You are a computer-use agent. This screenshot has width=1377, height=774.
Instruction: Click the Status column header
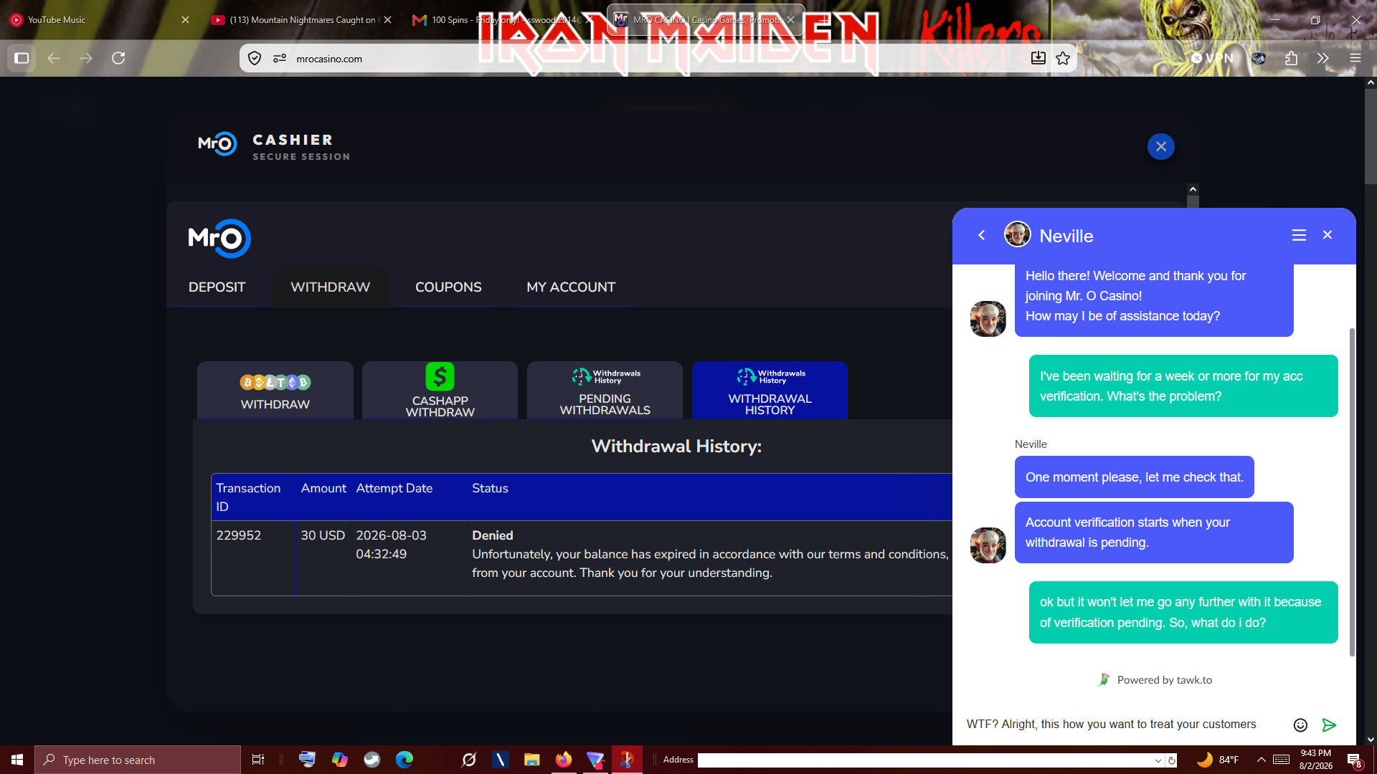490,488
